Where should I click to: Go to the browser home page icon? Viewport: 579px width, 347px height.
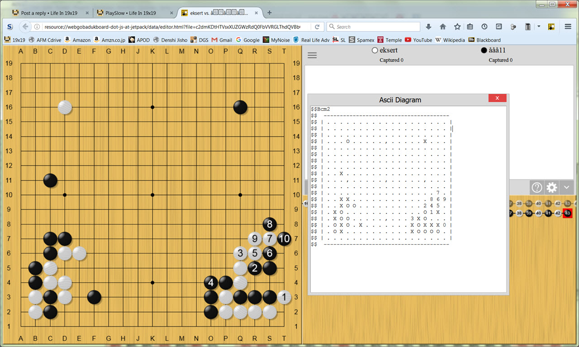pyautogui.click(x=443, y=27)
